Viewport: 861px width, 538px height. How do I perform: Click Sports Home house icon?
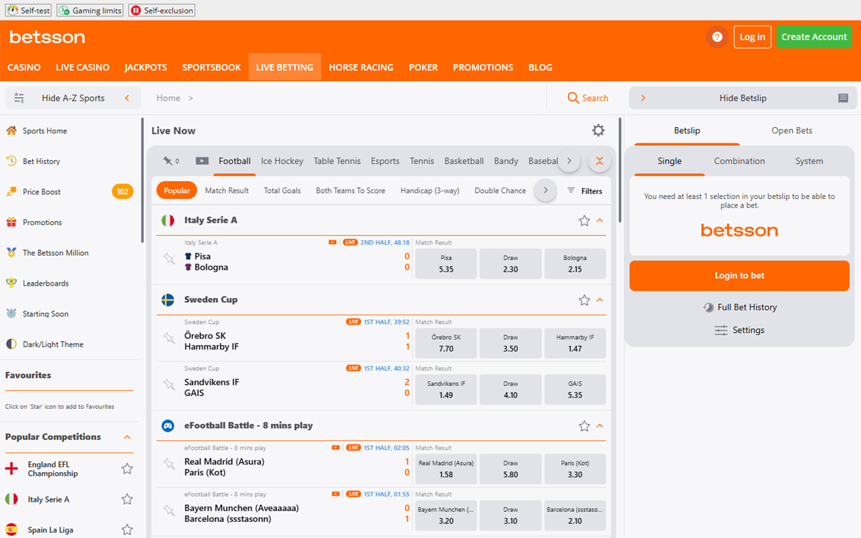[x=11, y=130]
